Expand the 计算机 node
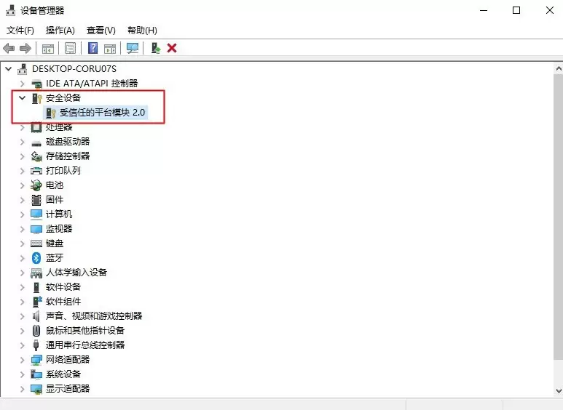563x410 pixels. click(23, 214)
